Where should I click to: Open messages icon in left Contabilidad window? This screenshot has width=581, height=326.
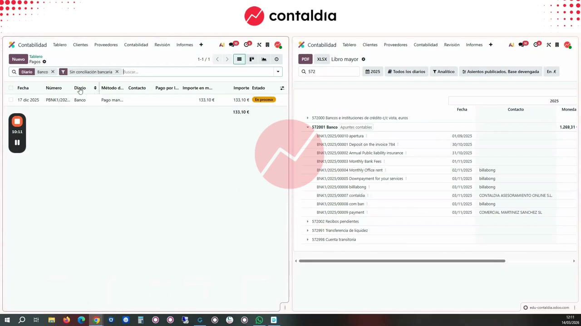point(233,44)
